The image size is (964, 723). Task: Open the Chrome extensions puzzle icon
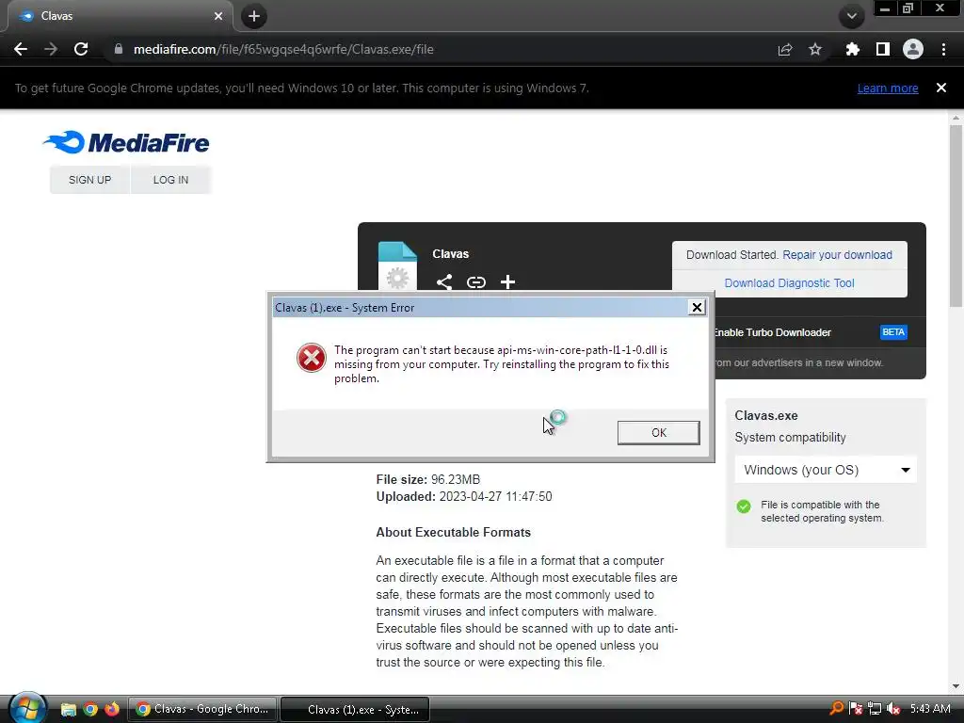click(x=853, y=49)
